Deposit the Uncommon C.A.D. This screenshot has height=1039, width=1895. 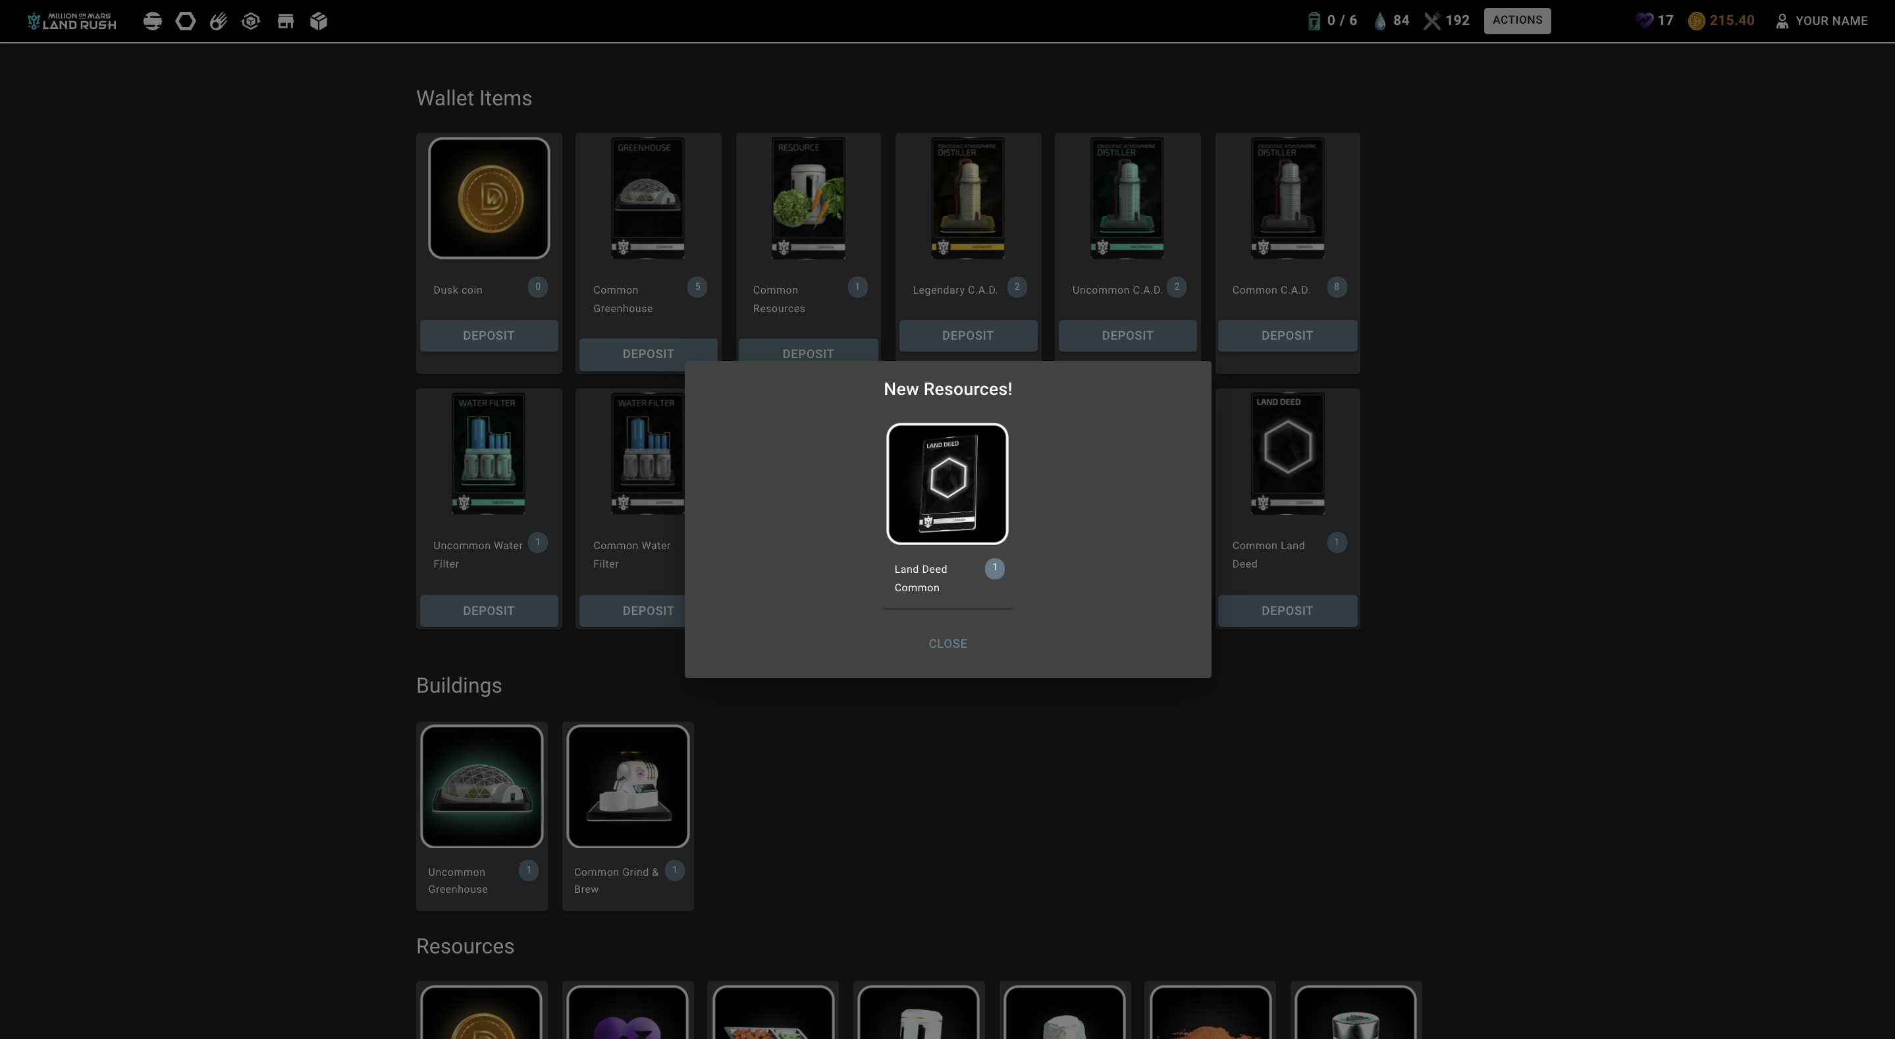[x=1127, y=336]
